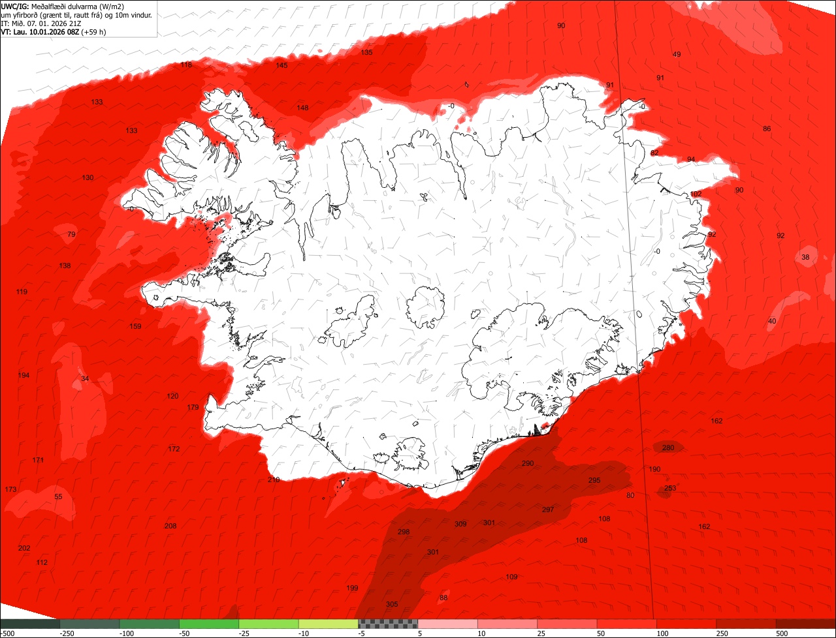Click the map value 190 in the southeast
Viewport: 836px width, 638px height.
click(654, 469)
